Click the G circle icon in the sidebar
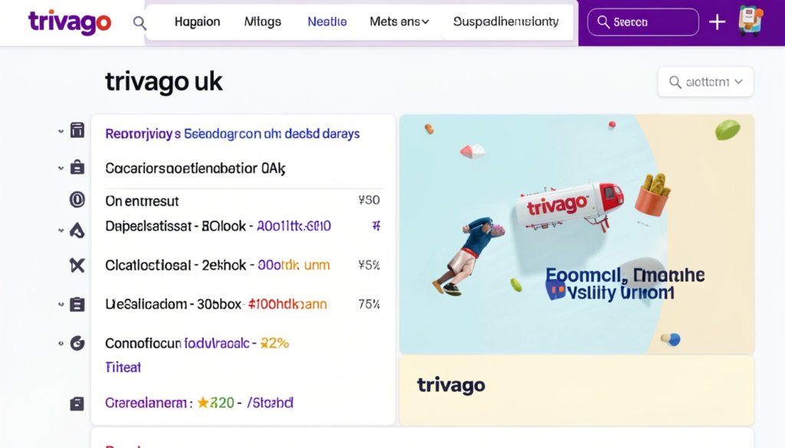The width and height of the screenshot is (785, 448). click(x=77, y=343)
